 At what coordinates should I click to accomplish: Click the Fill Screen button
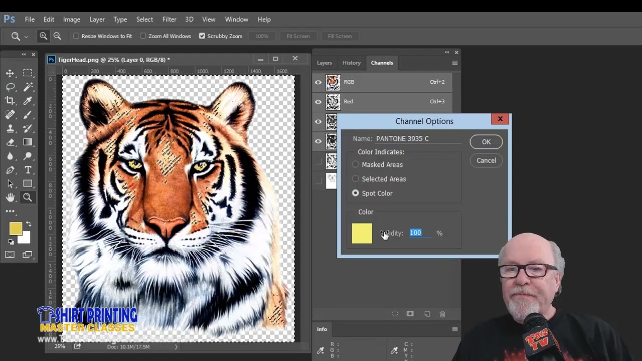[340, 36]
